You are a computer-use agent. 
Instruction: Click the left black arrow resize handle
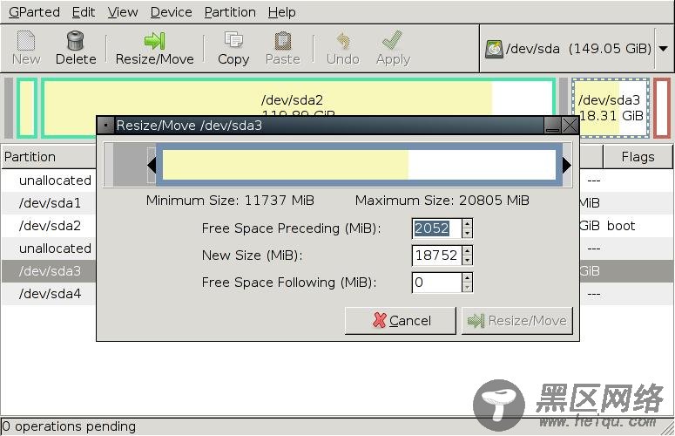point(152,165)
